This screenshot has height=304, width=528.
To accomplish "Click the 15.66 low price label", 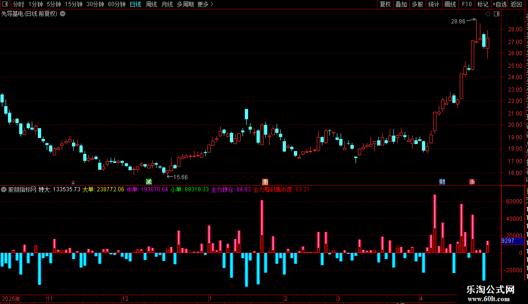I will pyautogui.click(x=180, y=177).
